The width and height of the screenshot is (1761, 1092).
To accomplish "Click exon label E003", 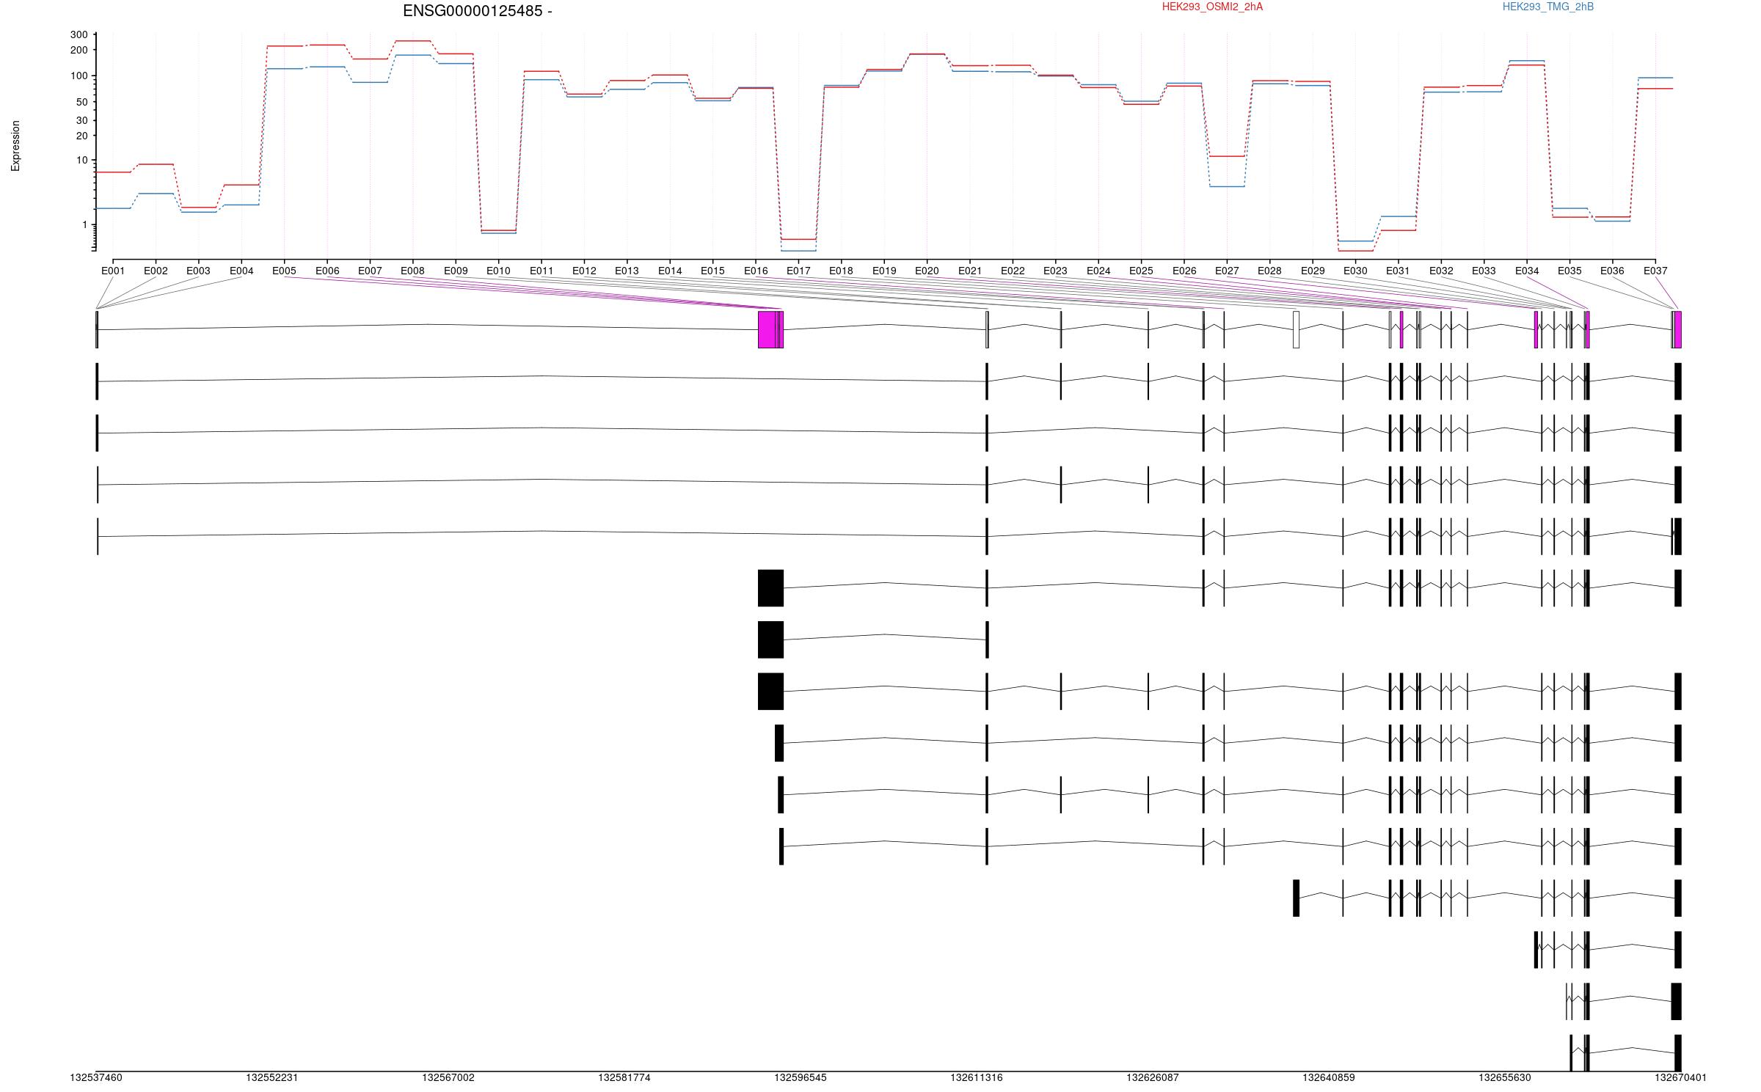I will point(198,271).
